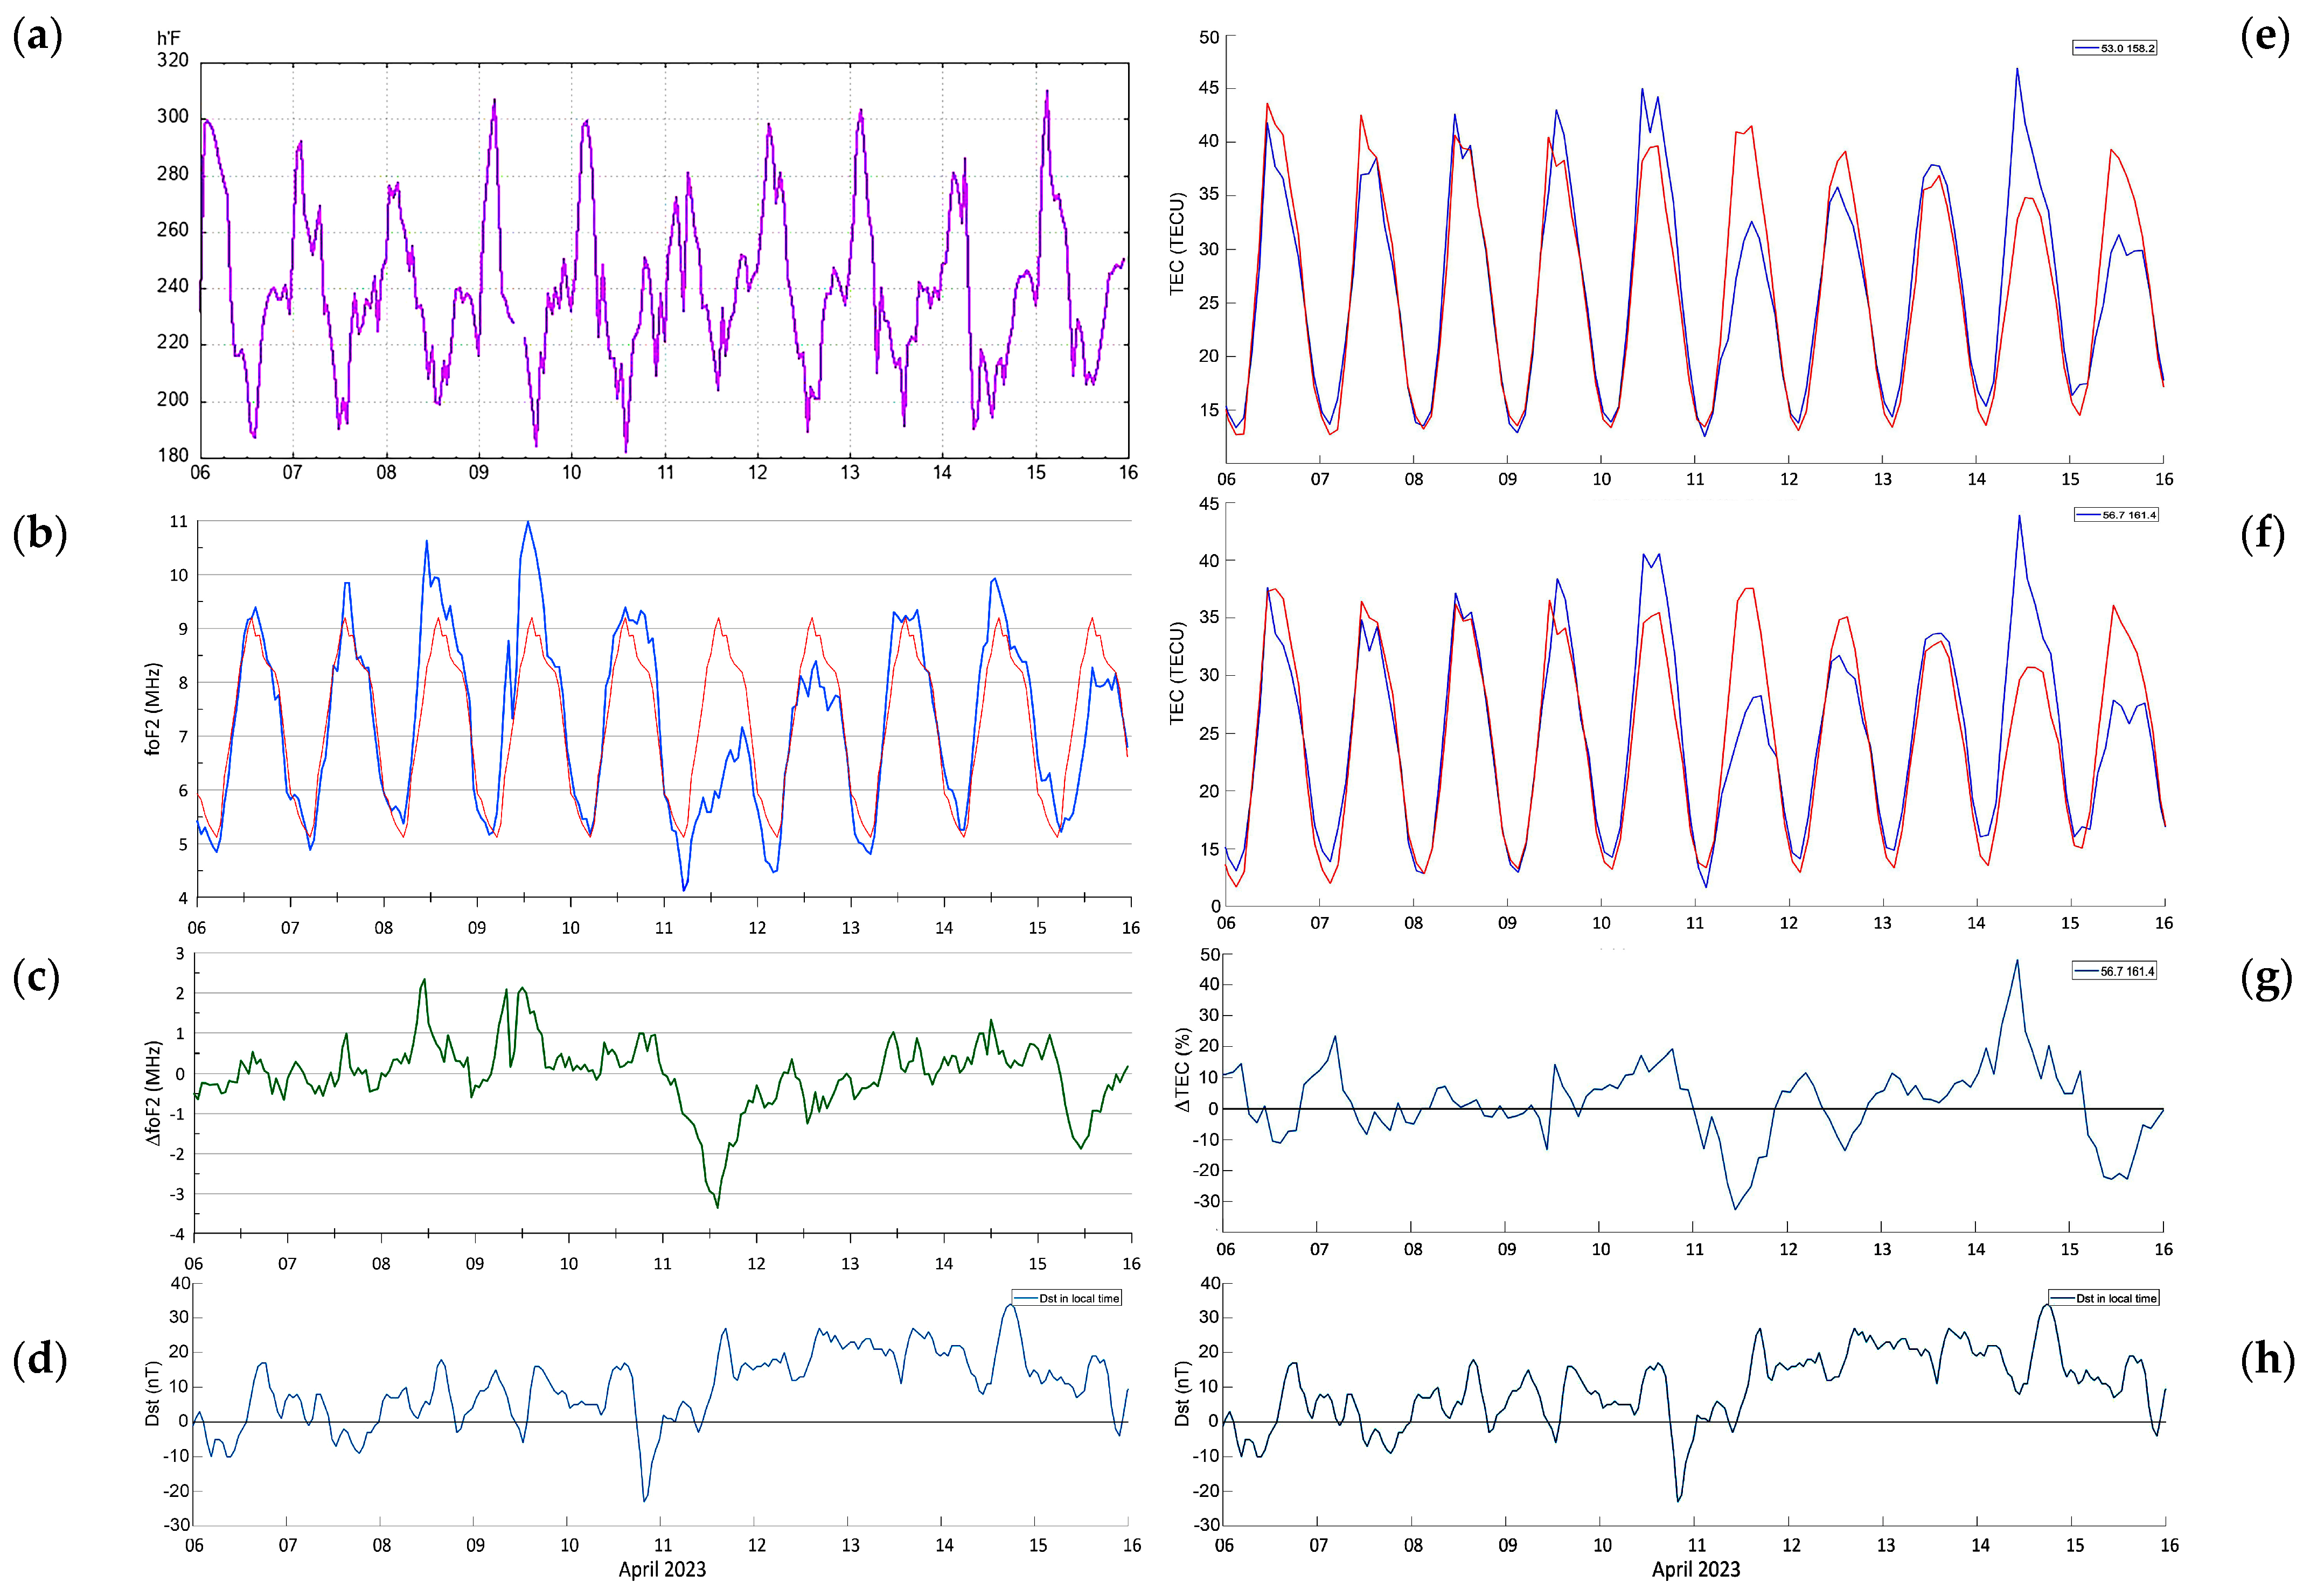
Task: Click the foF2 (MHz) axis label
Action: (x=153, y=708)
